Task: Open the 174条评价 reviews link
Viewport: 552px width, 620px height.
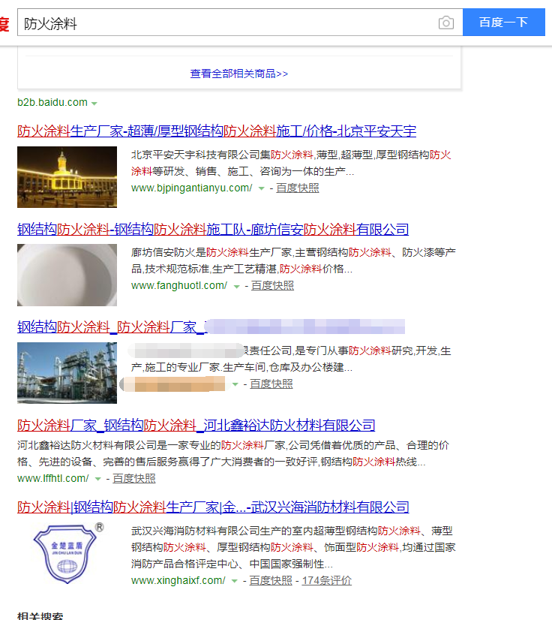Action: (x=327, y=580)
